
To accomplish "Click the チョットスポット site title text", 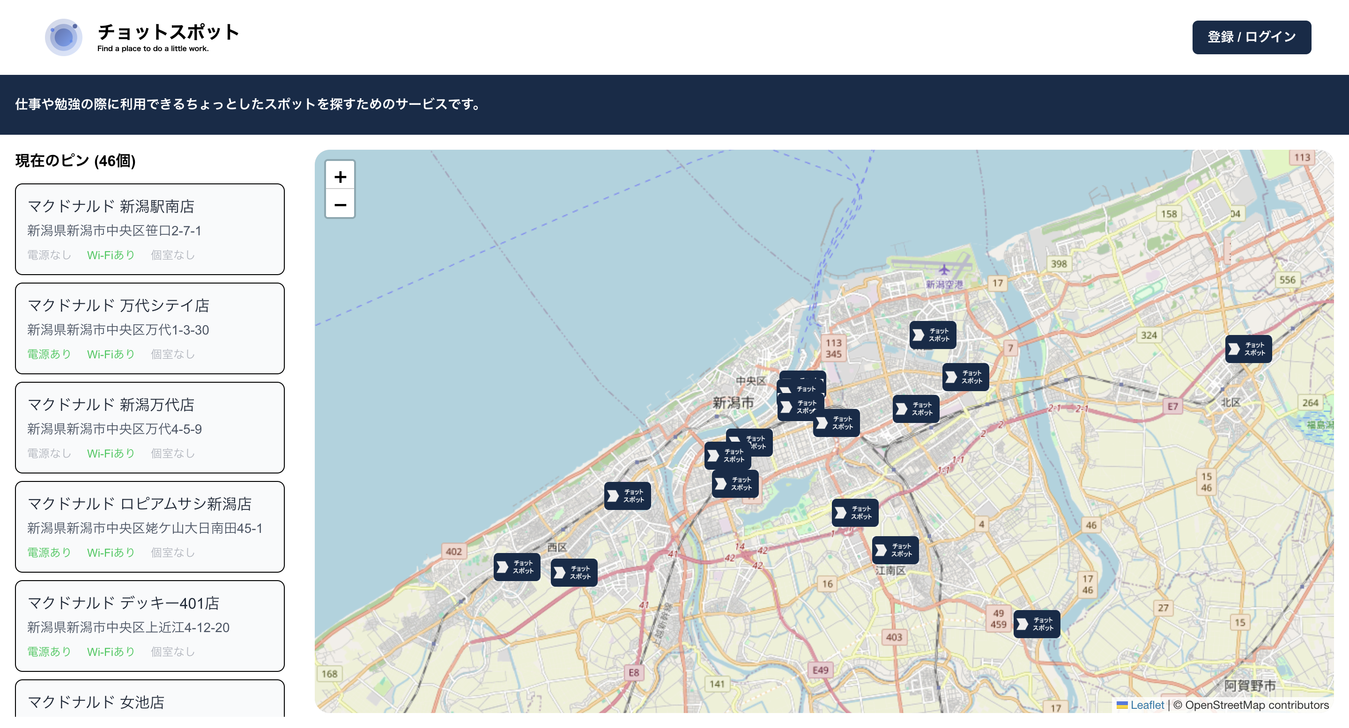I will [168, 32].
